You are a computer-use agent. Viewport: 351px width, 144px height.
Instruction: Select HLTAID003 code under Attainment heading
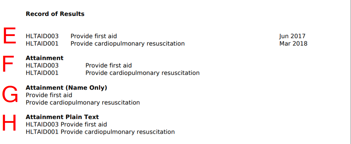pos(42,65)
